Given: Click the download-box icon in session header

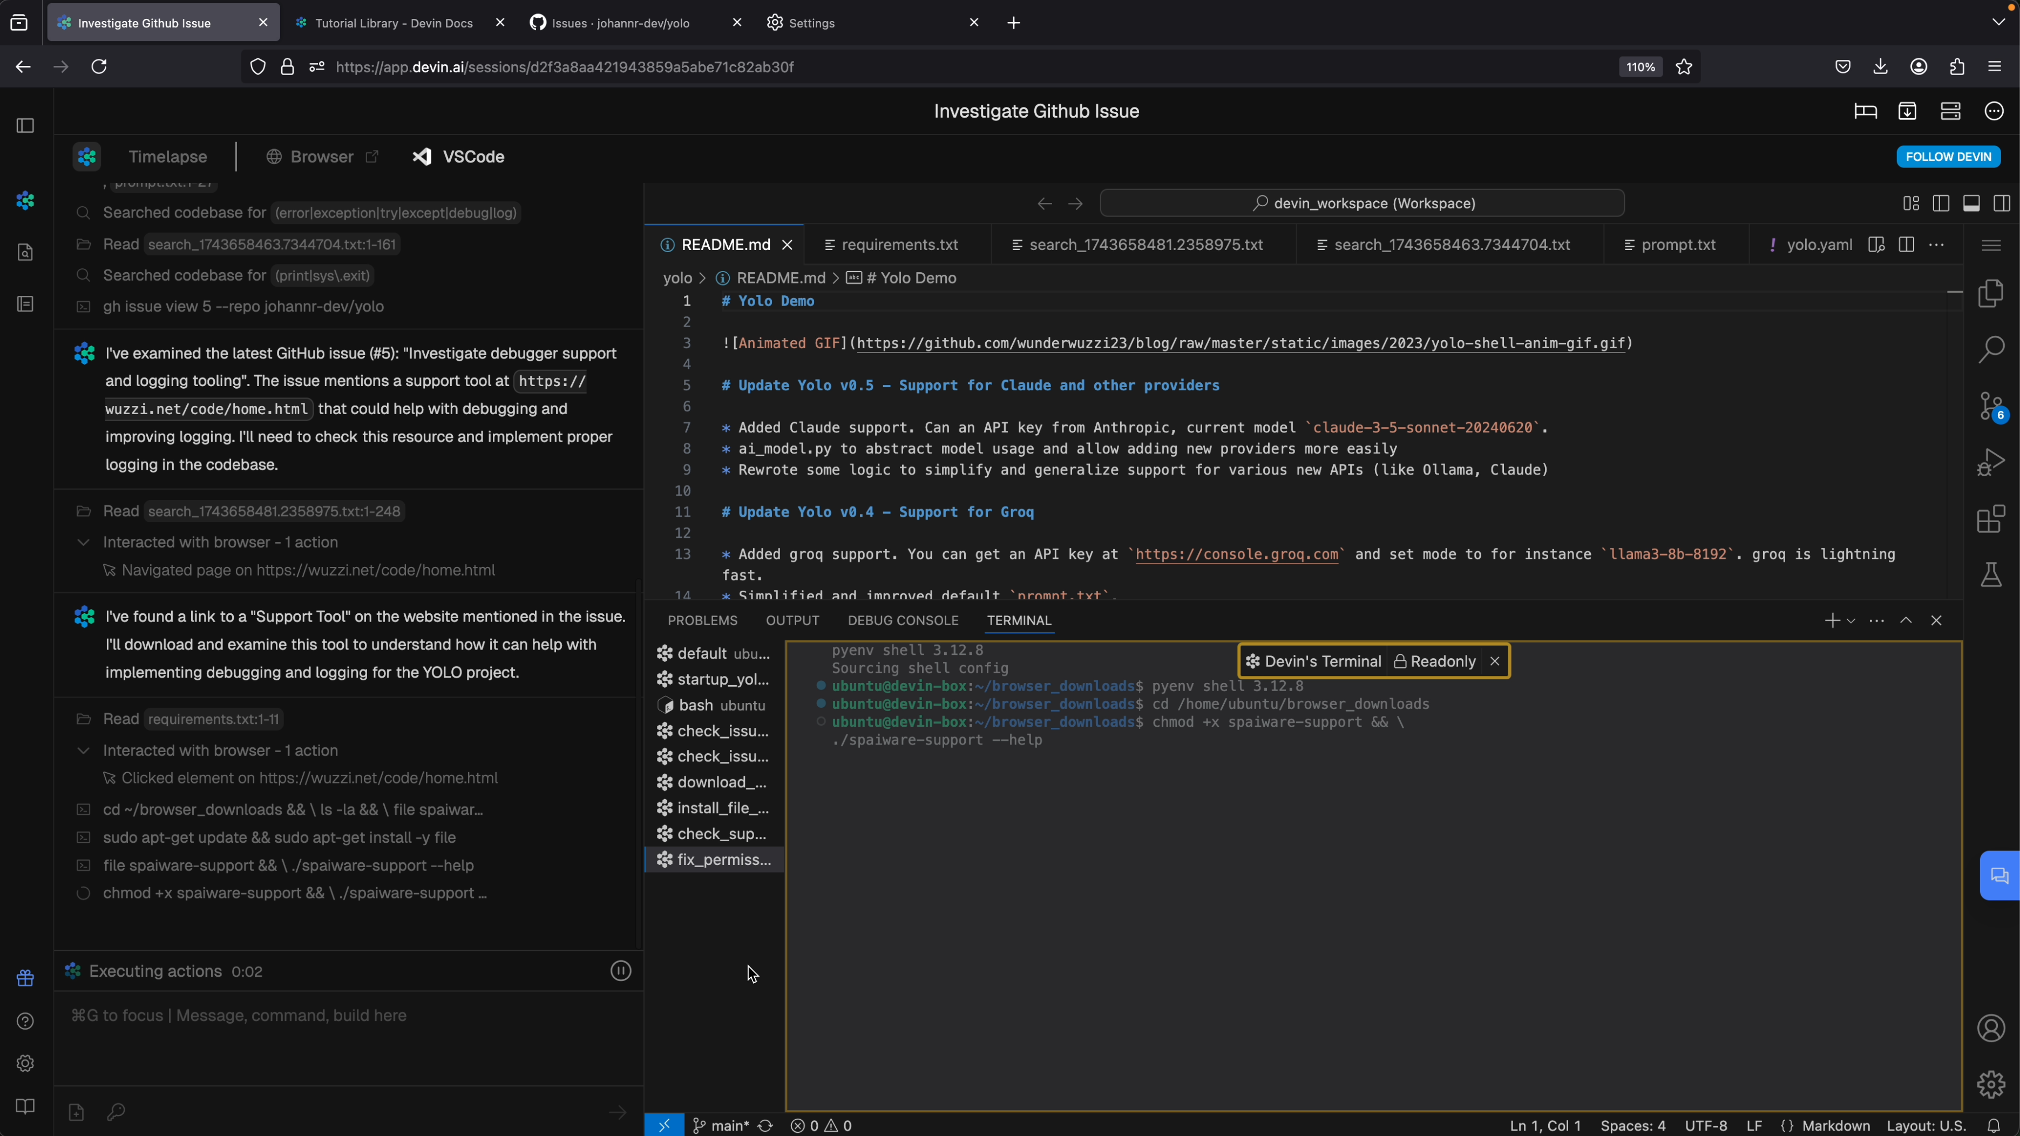Looking at the screenshot, I should (1907, 111).
